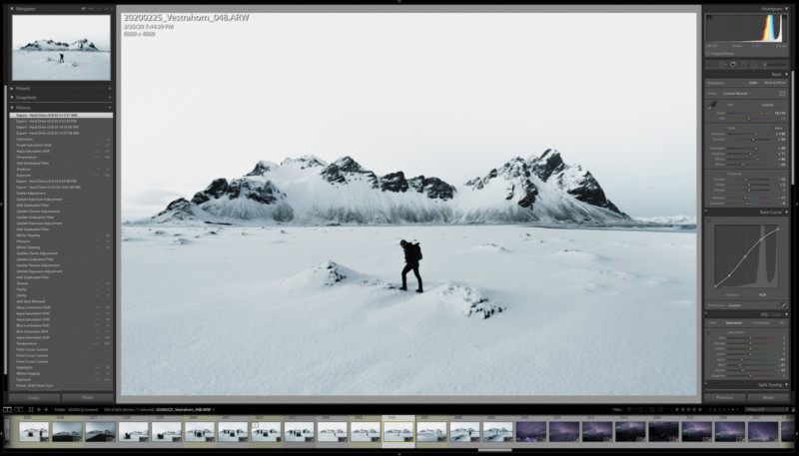Click the point curve edit icon
799x456 pixels.
tap(784, 304)
